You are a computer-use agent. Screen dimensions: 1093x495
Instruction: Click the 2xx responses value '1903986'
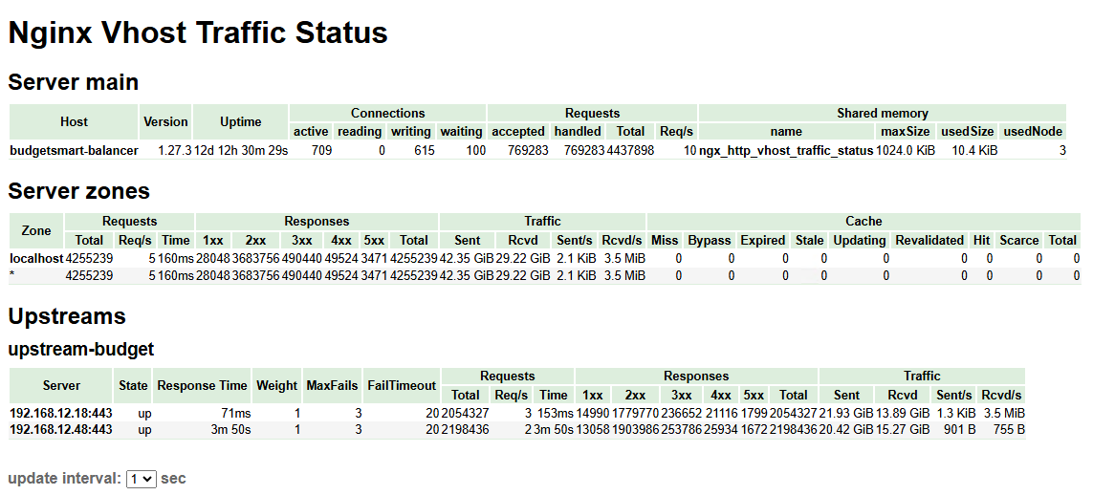click(636, 430)
